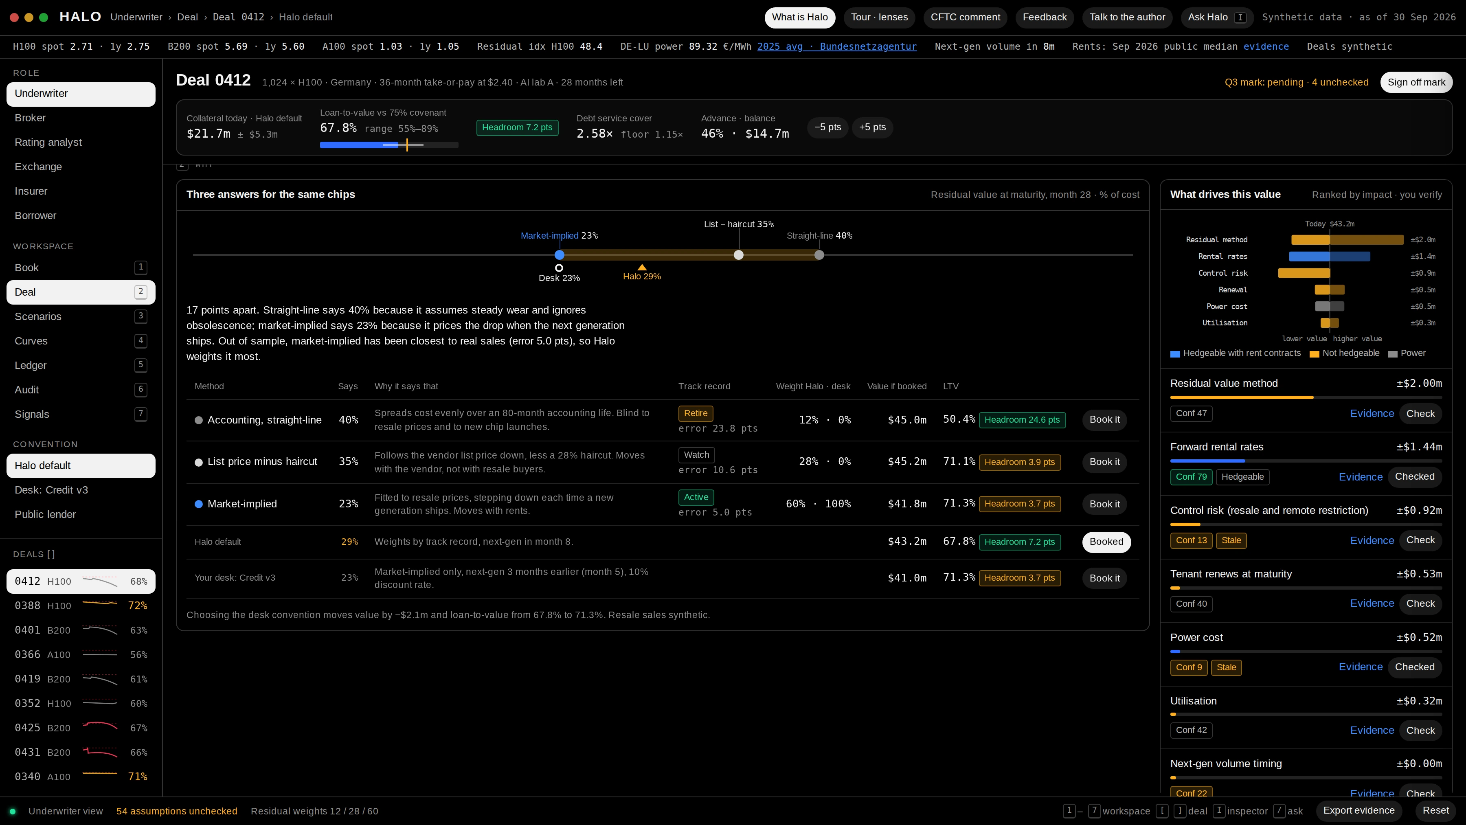Go to the Book workspace

81,268
